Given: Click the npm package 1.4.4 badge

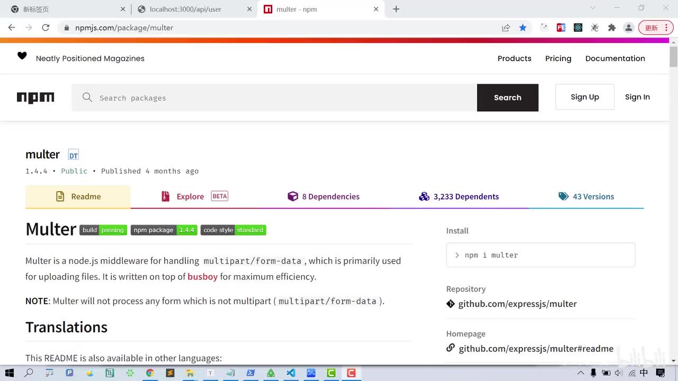Looking at the screenshot, I should (164, 230).
